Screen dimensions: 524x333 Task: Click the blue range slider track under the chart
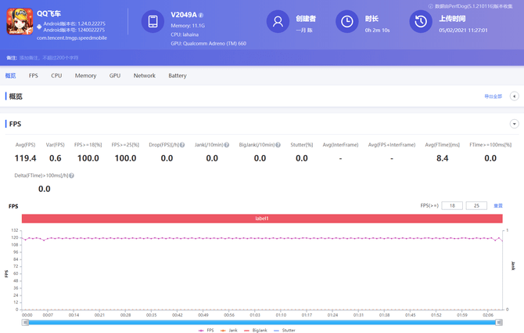[262, 322]
